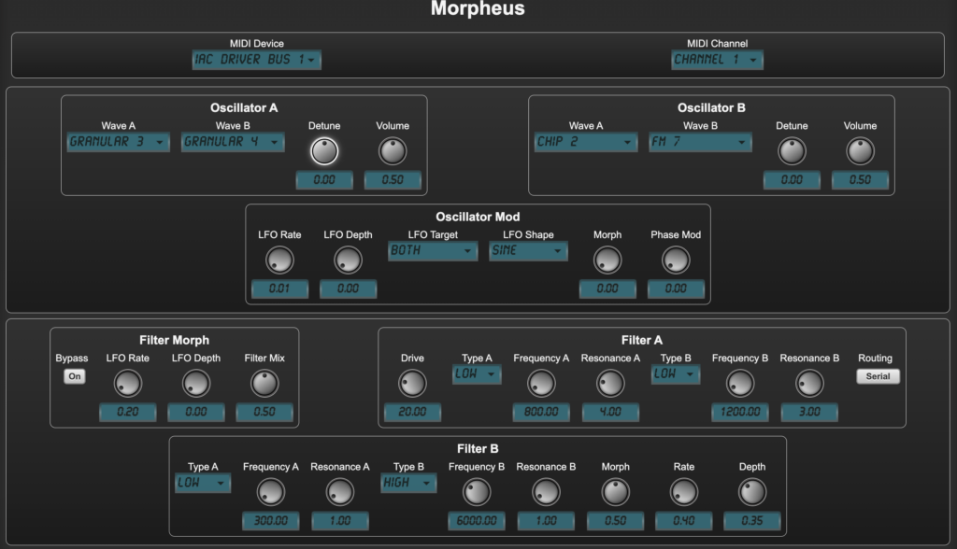This screenshot has width=957, height=549.
Task: Open the LFO Target dropdown set to BOTH
Action: pos(433,251)
